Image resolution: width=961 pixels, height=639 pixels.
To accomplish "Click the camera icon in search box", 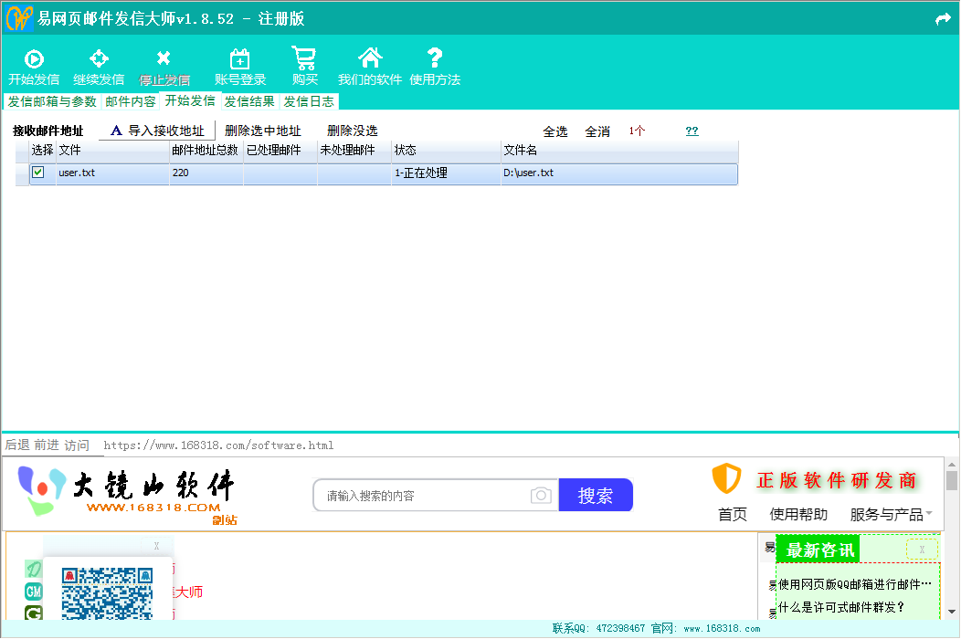I will pyautogui.click(x=541, y=495).
